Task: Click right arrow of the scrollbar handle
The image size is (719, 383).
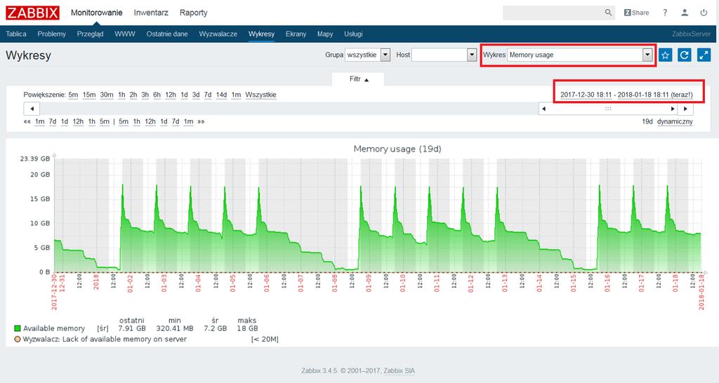Action: [673, 109]
